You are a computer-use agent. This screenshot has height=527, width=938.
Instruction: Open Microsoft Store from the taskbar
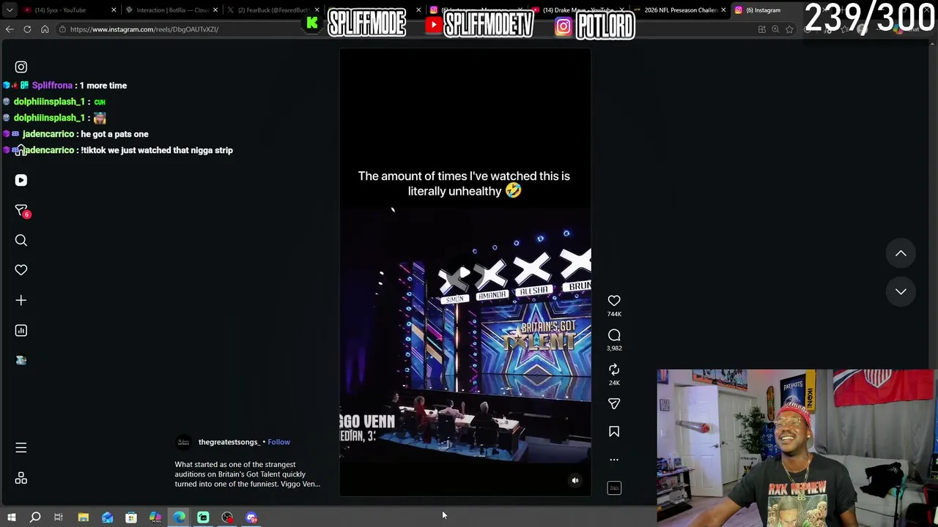(x=131, y=517)
